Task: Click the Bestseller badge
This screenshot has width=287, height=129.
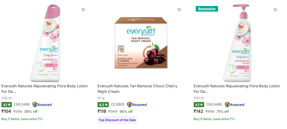Action: (x=207, y=9)
